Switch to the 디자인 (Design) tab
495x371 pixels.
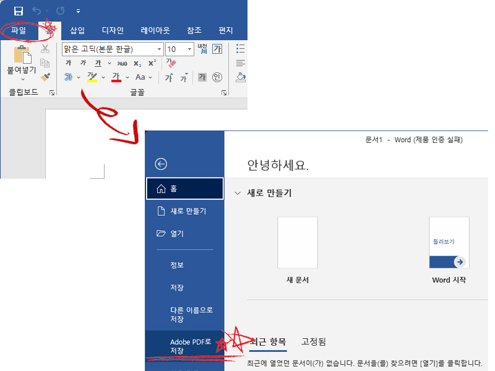click(x=113, y=30)
